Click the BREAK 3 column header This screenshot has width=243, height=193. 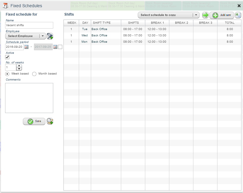pos(205,23)
